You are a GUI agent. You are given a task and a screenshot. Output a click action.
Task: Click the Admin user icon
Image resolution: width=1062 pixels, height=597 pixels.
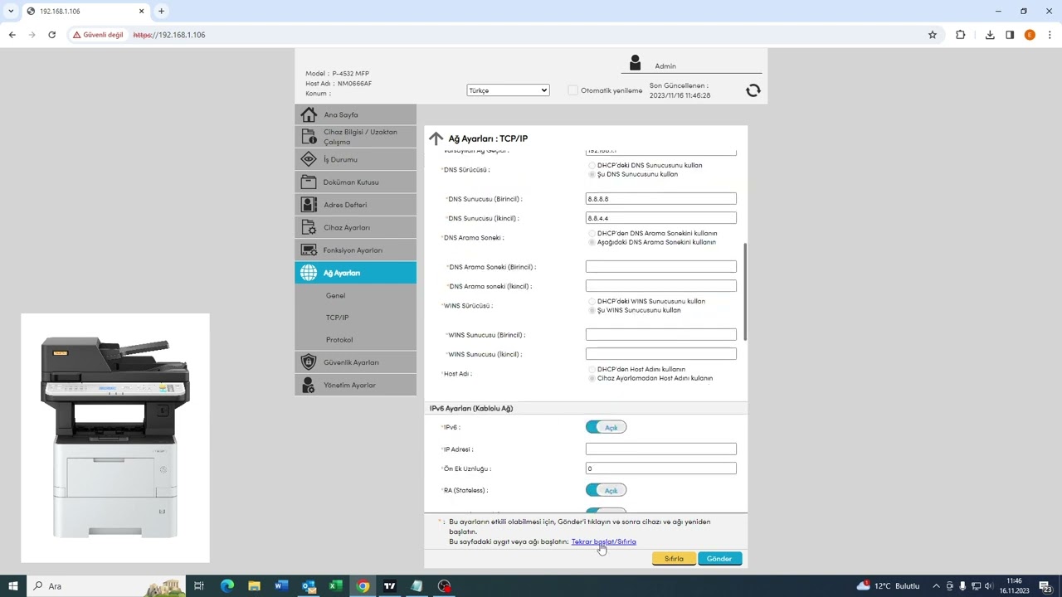[x=635, y=63]
